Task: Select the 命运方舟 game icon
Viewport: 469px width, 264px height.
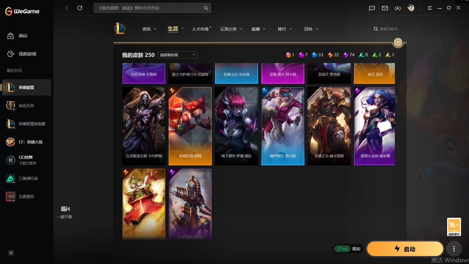Action: [x=11, y=106]
